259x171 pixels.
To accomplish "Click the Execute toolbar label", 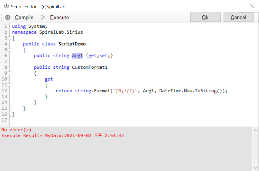I will (x=59, y=17).
